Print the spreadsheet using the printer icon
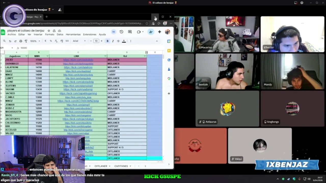Viewport: 326px width, 183px height. (21, 41)
